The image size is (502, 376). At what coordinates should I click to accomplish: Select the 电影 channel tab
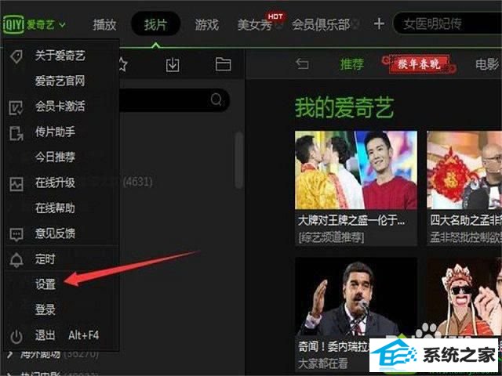click(x=487, y=64)
